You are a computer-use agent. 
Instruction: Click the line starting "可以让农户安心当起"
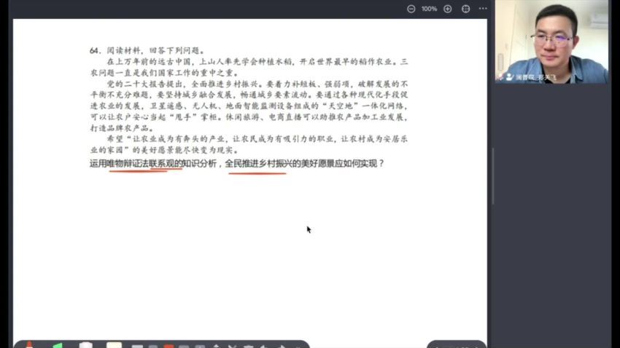[x=249, y=116]
